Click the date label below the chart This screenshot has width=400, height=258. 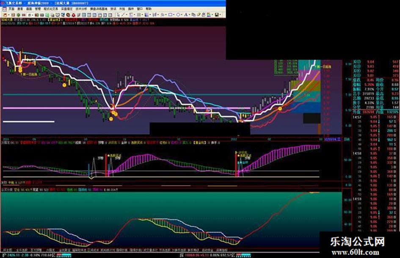click(x=332, y=139)
